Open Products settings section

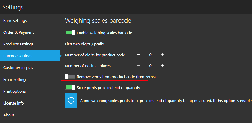18,44
